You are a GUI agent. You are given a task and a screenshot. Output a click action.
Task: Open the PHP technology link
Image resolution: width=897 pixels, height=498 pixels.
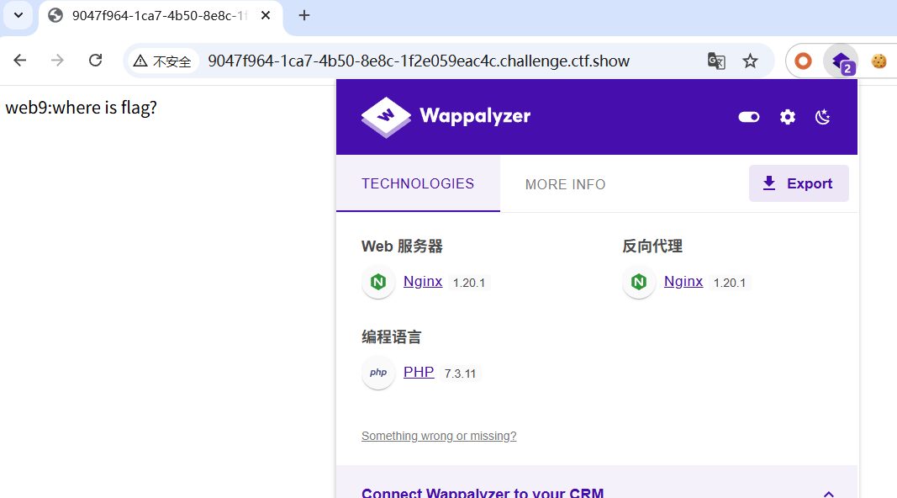pyautogui.click(x=419, y=372)
